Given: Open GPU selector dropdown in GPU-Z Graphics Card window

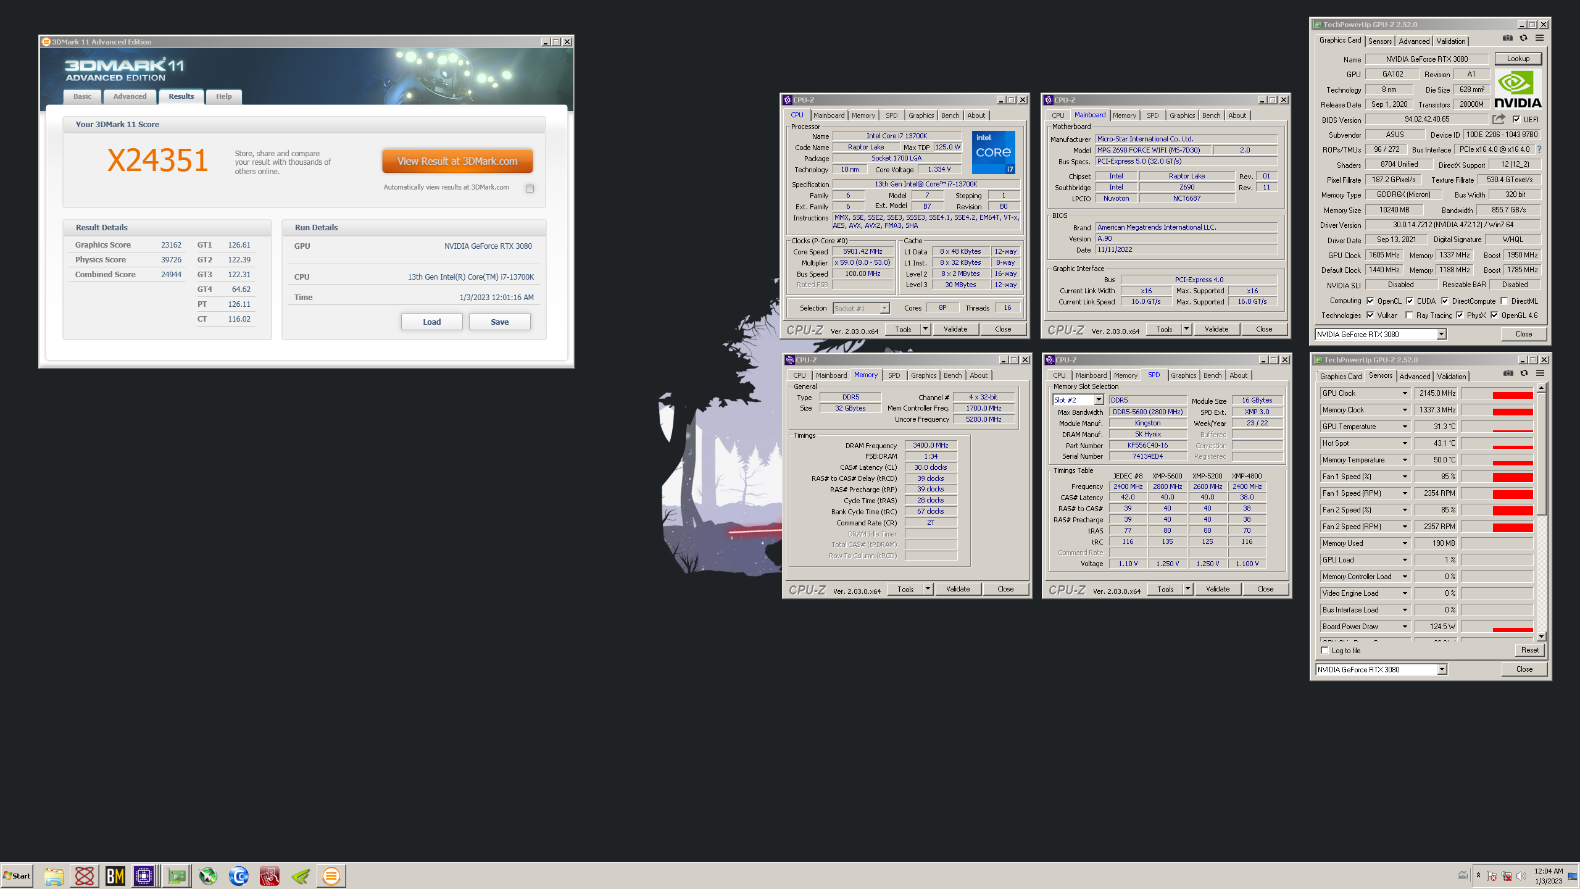Looking at the screenshot, I should (1441, 335).
